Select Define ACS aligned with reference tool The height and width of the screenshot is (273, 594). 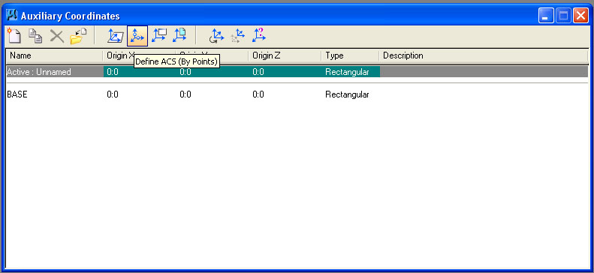(x=179, y=35)
